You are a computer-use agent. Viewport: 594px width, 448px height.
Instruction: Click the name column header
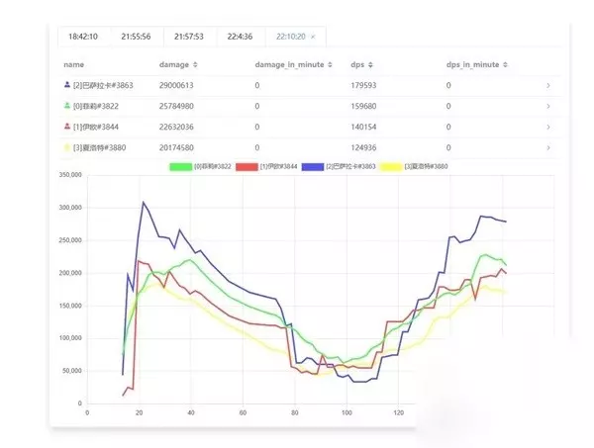(x=74, y=64)
